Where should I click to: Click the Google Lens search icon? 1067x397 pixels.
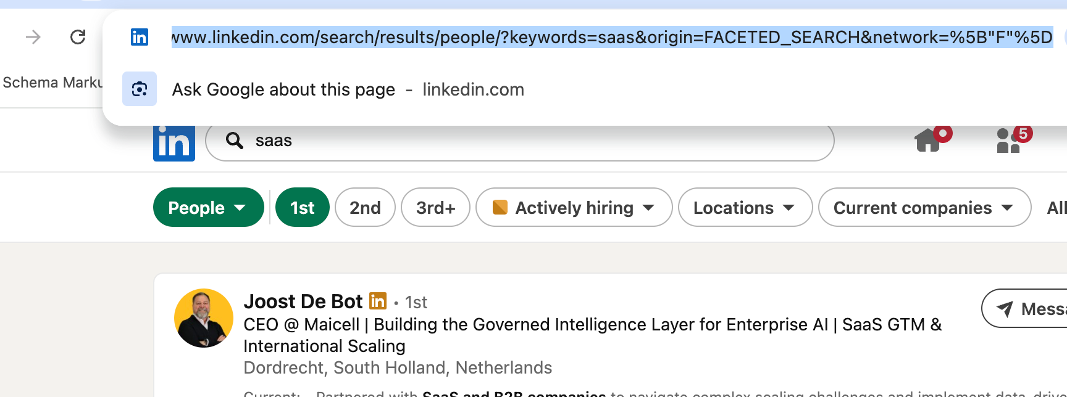pyautogui.click(x=140, y=89)
